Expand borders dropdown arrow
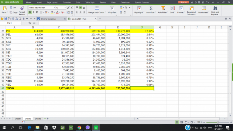 [43, 12]
